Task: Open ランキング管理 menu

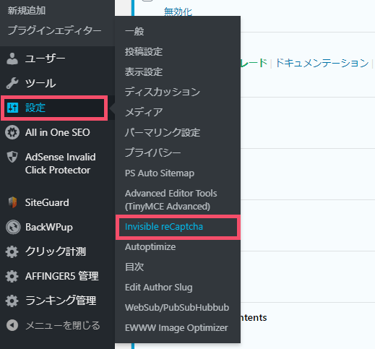Action: [61, 301]
